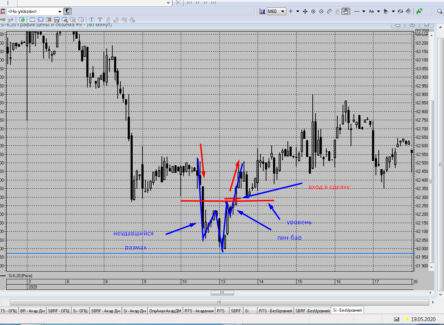Click the yellow connection status indicator
The width and height of the screenshot is (444, 325).
pyautogui.click(x=407, y=319)
